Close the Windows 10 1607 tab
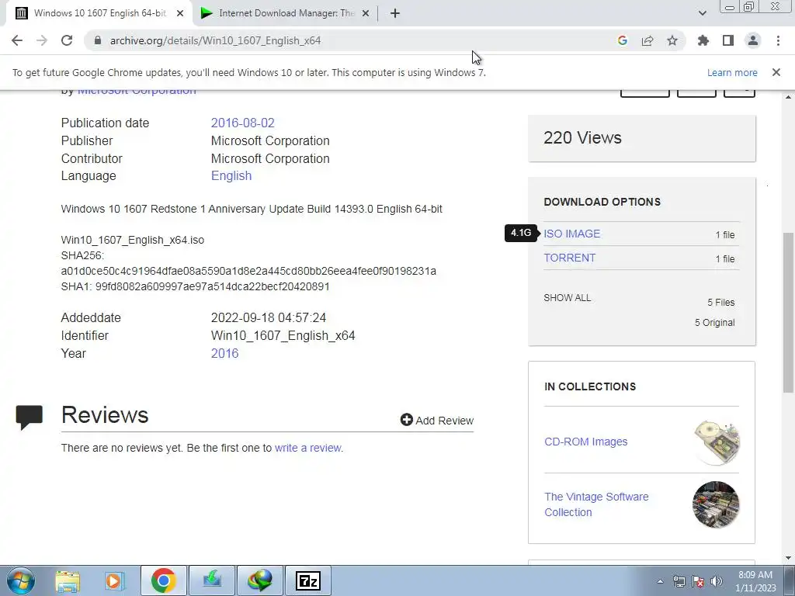The height and width of the screenshot is (596, 795). (180, 14)
